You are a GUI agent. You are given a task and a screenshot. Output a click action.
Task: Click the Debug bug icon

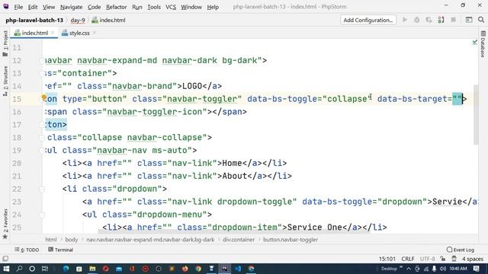pyautogui.click(x=417, y=20)
